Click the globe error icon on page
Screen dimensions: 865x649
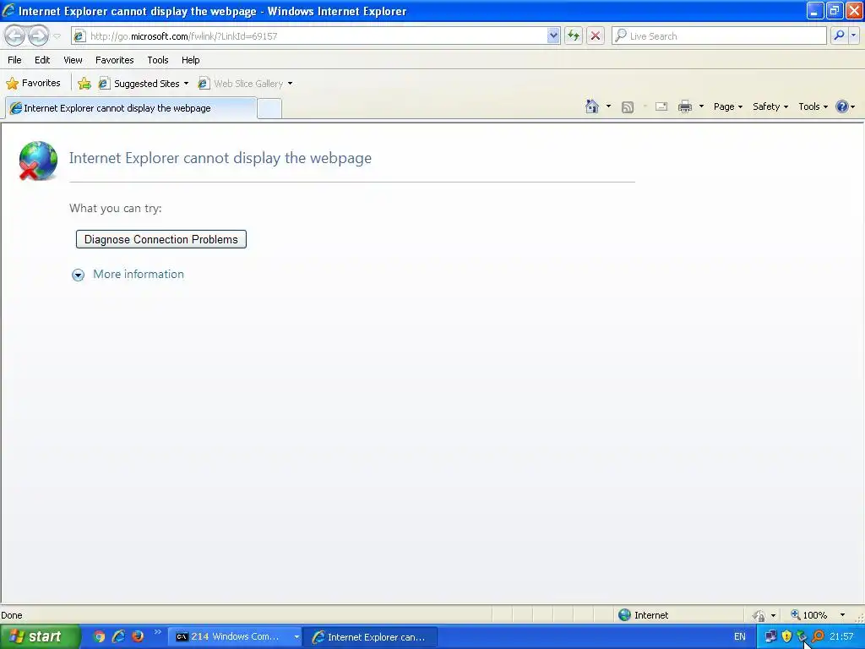click(38, 161)
